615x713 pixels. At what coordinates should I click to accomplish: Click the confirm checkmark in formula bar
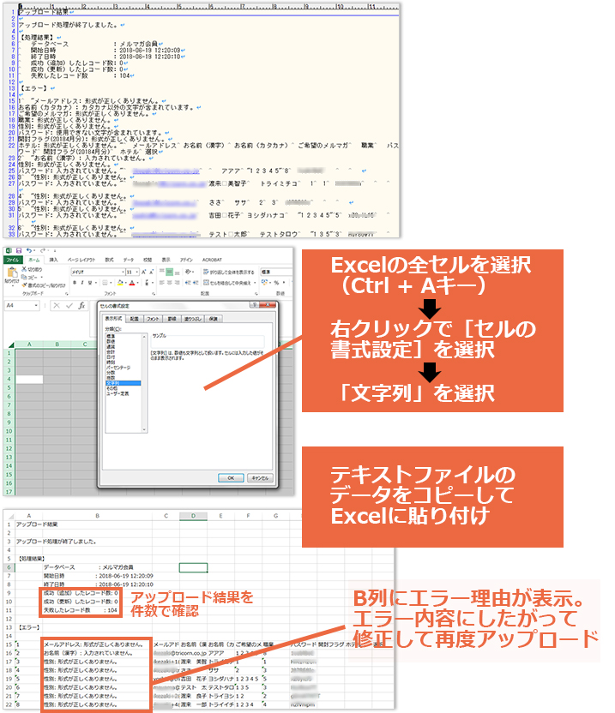(x=69, y=305)
